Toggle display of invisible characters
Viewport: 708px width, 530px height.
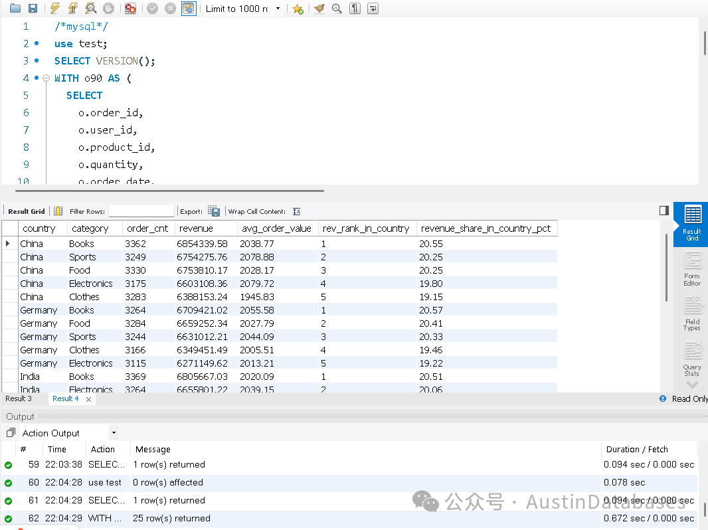[x=355, y=8]
